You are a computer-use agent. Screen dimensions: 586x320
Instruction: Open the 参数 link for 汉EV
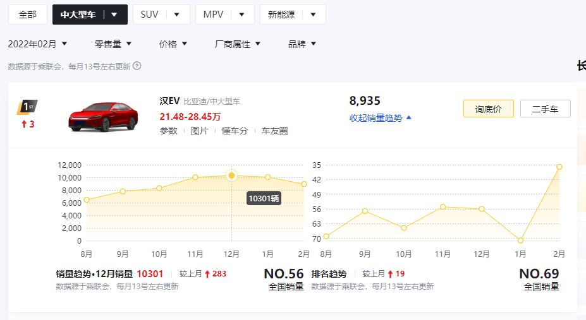[x=169, y=131]
